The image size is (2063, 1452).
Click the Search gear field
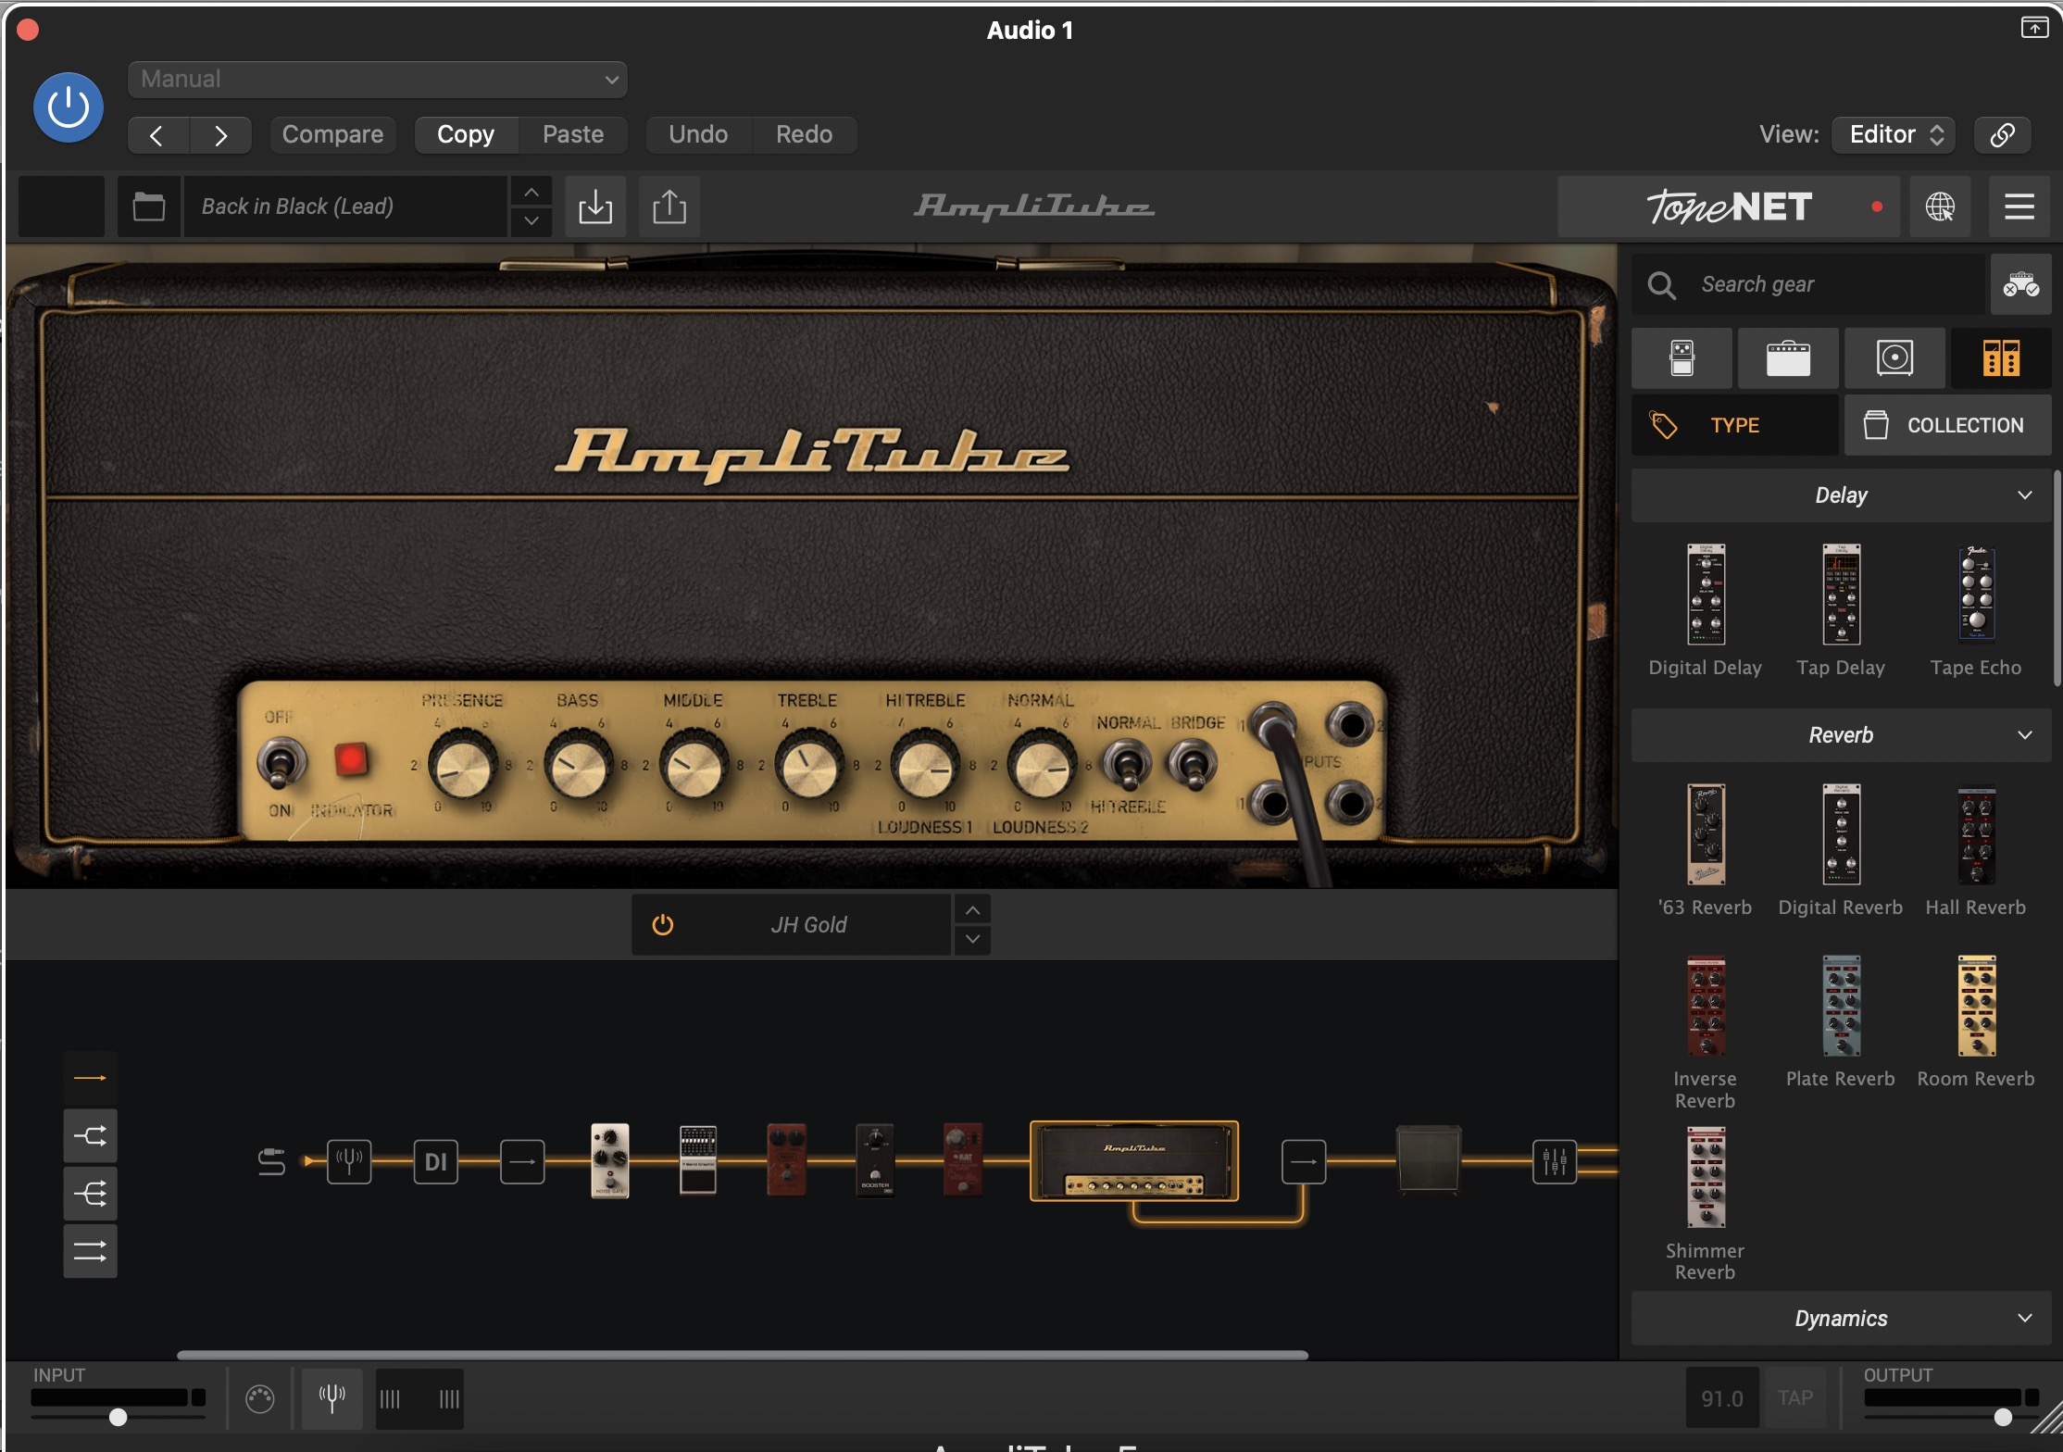click(1808, 284)
